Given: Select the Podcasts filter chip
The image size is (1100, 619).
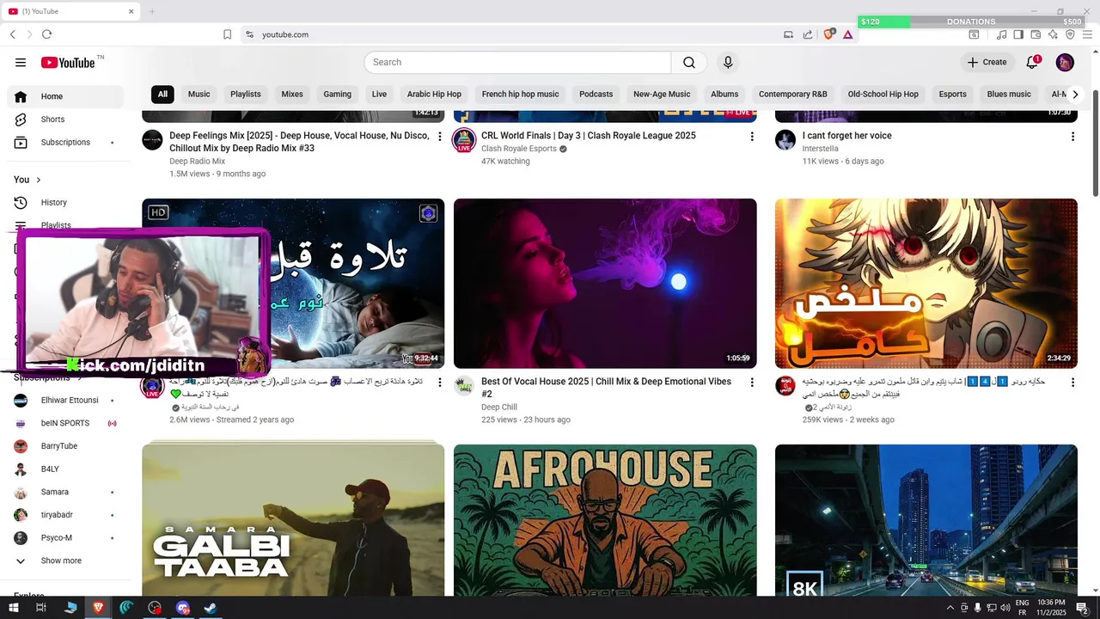Looking at the screenshot, I should click(x=596, y=95).
